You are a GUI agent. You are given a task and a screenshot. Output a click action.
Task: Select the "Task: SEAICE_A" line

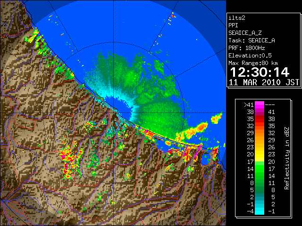coord(252,40)
